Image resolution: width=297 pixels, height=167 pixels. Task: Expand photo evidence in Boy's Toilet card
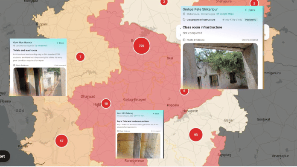click(156, 131)
